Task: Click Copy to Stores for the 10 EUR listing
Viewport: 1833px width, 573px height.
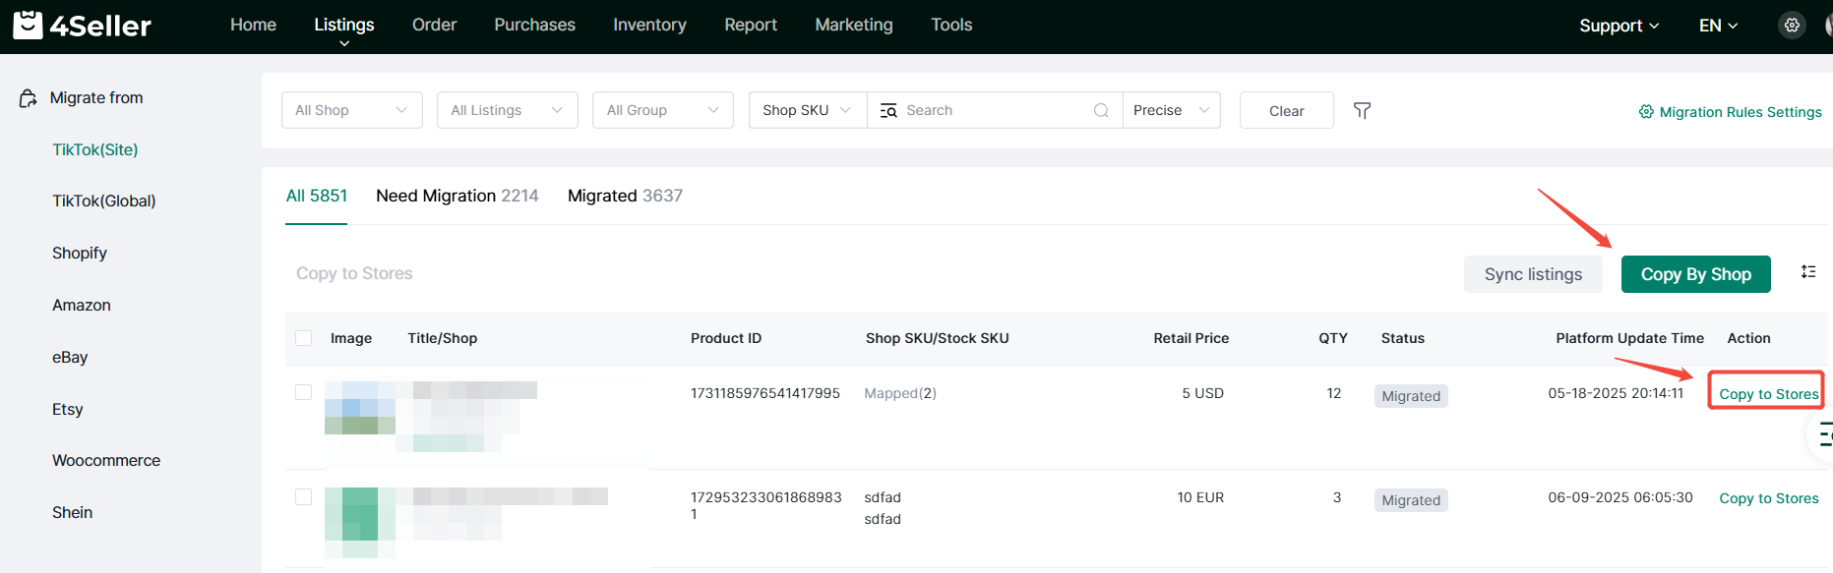Action: click(x=1768, y=498)
